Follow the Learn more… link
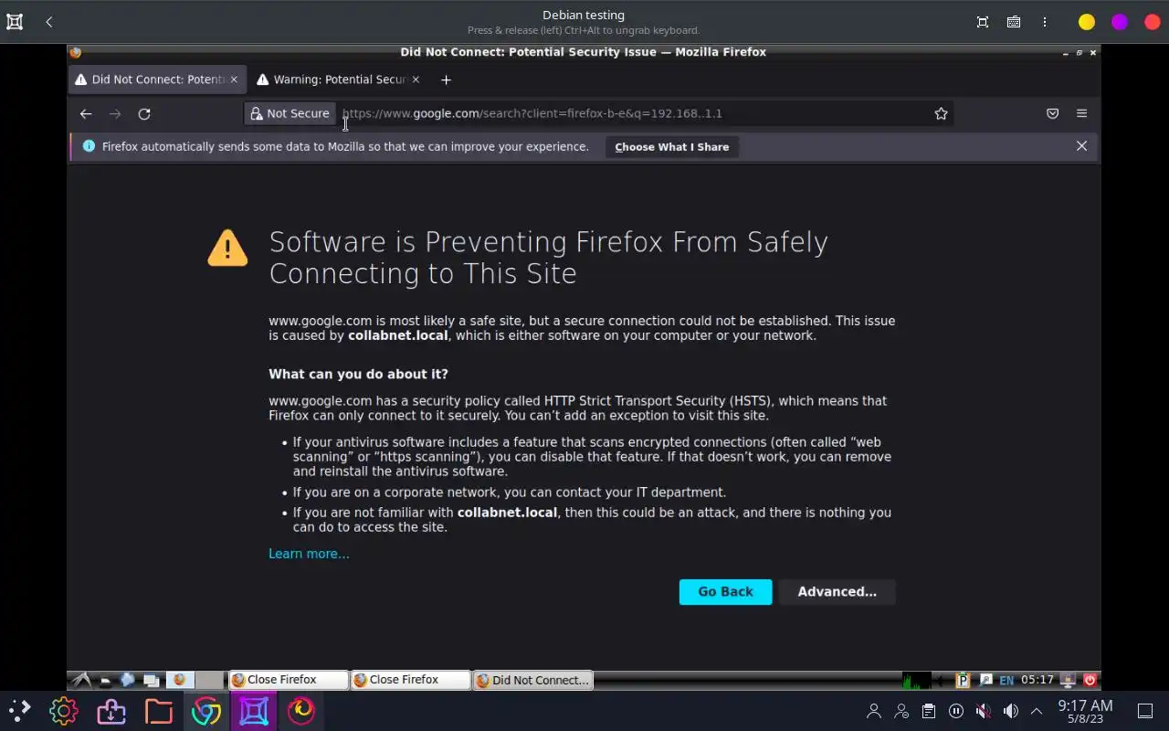Viewport: 1169px width, 731px height. point(309,554)
